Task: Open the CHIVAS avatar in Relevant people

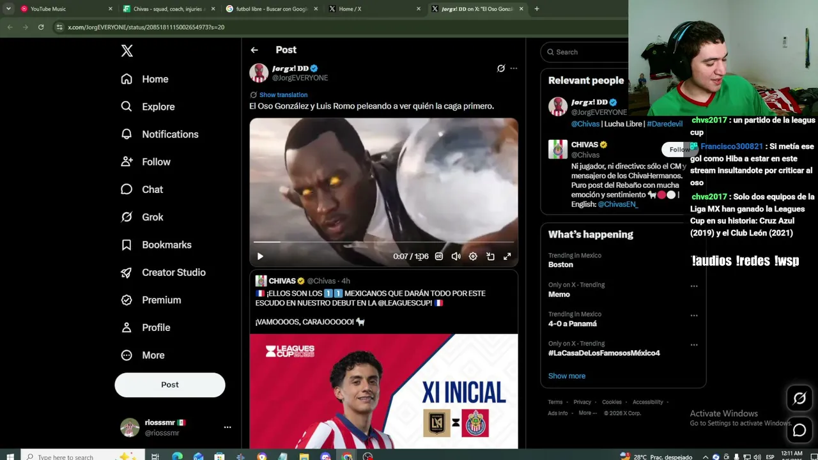Action: (x=558, y=149)
